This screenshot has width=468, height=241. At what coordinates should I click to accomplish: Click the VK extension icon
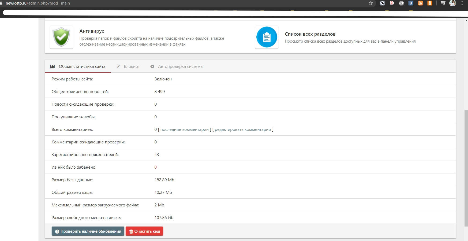pyautogui.click(x=411, y=3)
